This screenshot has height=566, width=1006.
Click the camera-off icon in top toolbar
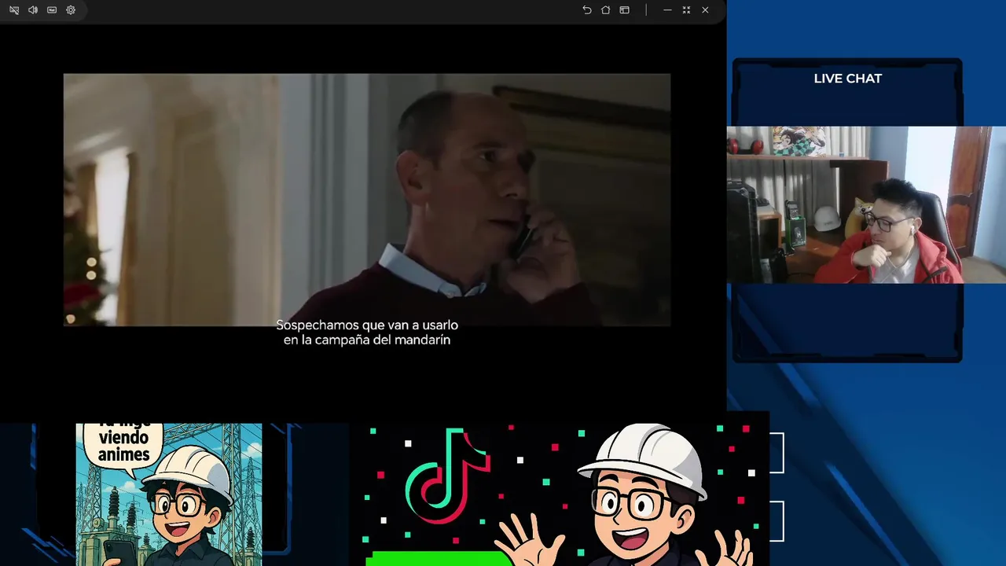point(14,10)
